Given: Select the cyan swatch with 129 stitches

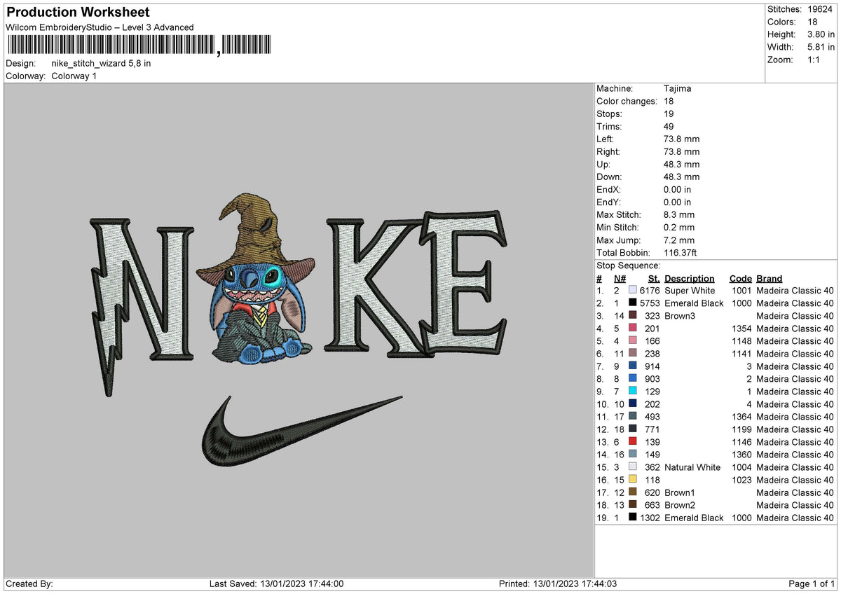Looking at the screenshot, I should tap(633, 392).
